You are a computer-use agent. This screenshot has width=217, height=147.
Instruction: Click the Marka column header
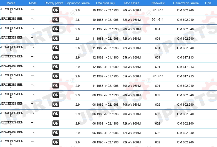tap(11, 3)
